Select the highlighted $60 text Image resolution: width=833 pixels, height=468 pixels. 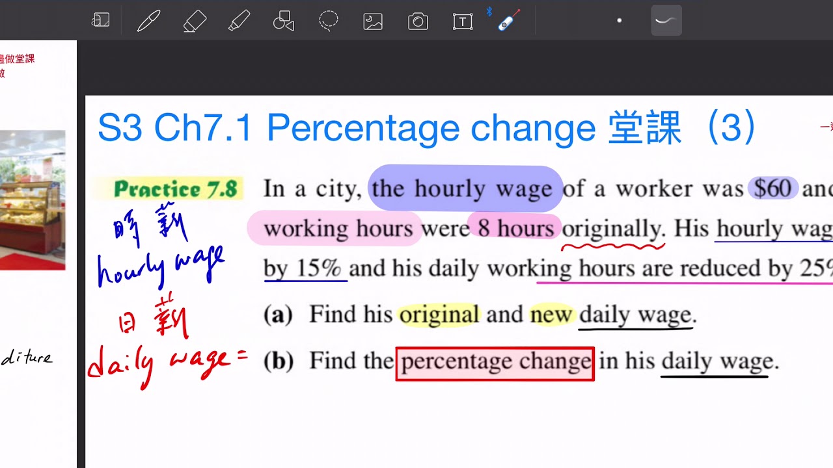tap(773, 188)
